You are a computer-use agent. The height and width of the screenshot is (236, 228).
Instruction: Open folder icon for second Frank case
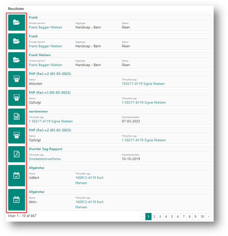point(17,42)
